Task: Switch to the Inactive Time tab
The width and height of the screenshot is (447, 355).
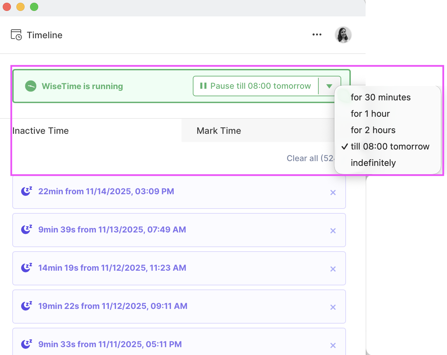Action: point(41,131)
